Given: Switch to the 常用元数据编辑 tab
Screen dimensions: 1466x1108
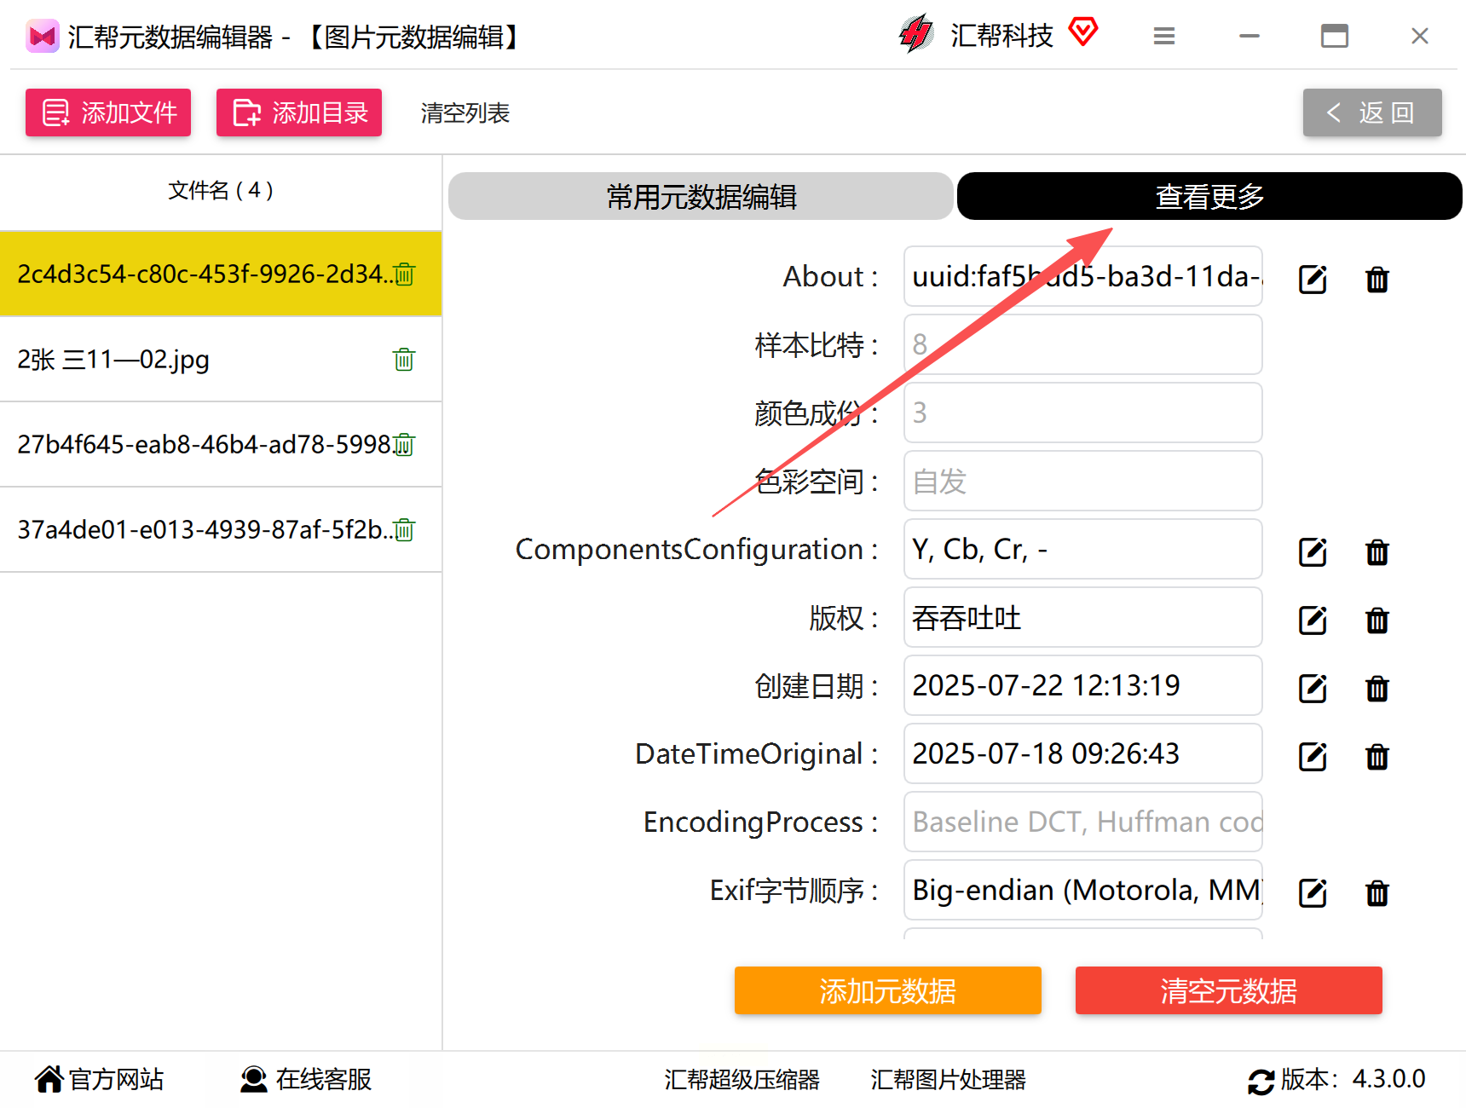Looking at the screenshot, I should point(701,196).
